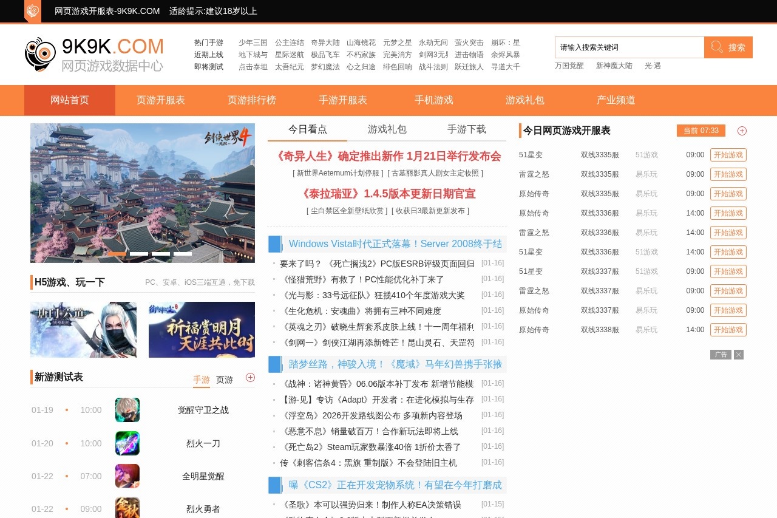Open 《怪猎荒野》有救了 news link
Screen dimensions: 777x518
point(362,279)
